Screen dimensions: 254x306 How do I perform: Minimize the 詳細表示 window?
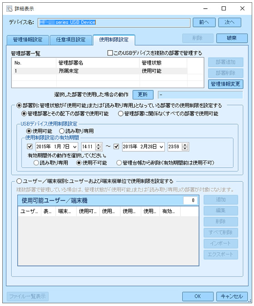(x=205, y=8)
